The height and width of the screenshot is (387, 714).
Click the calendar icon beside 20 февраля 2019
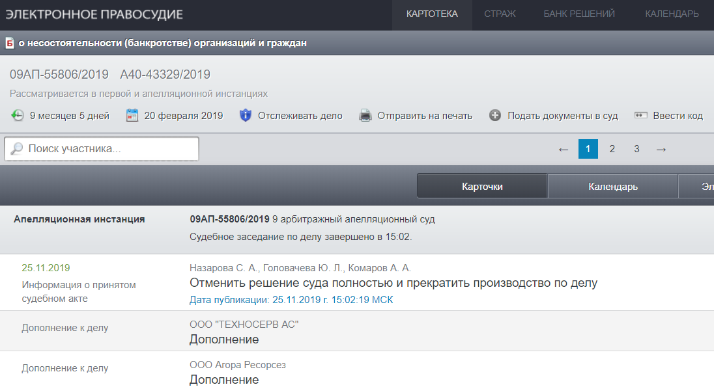tap(132, 116)
